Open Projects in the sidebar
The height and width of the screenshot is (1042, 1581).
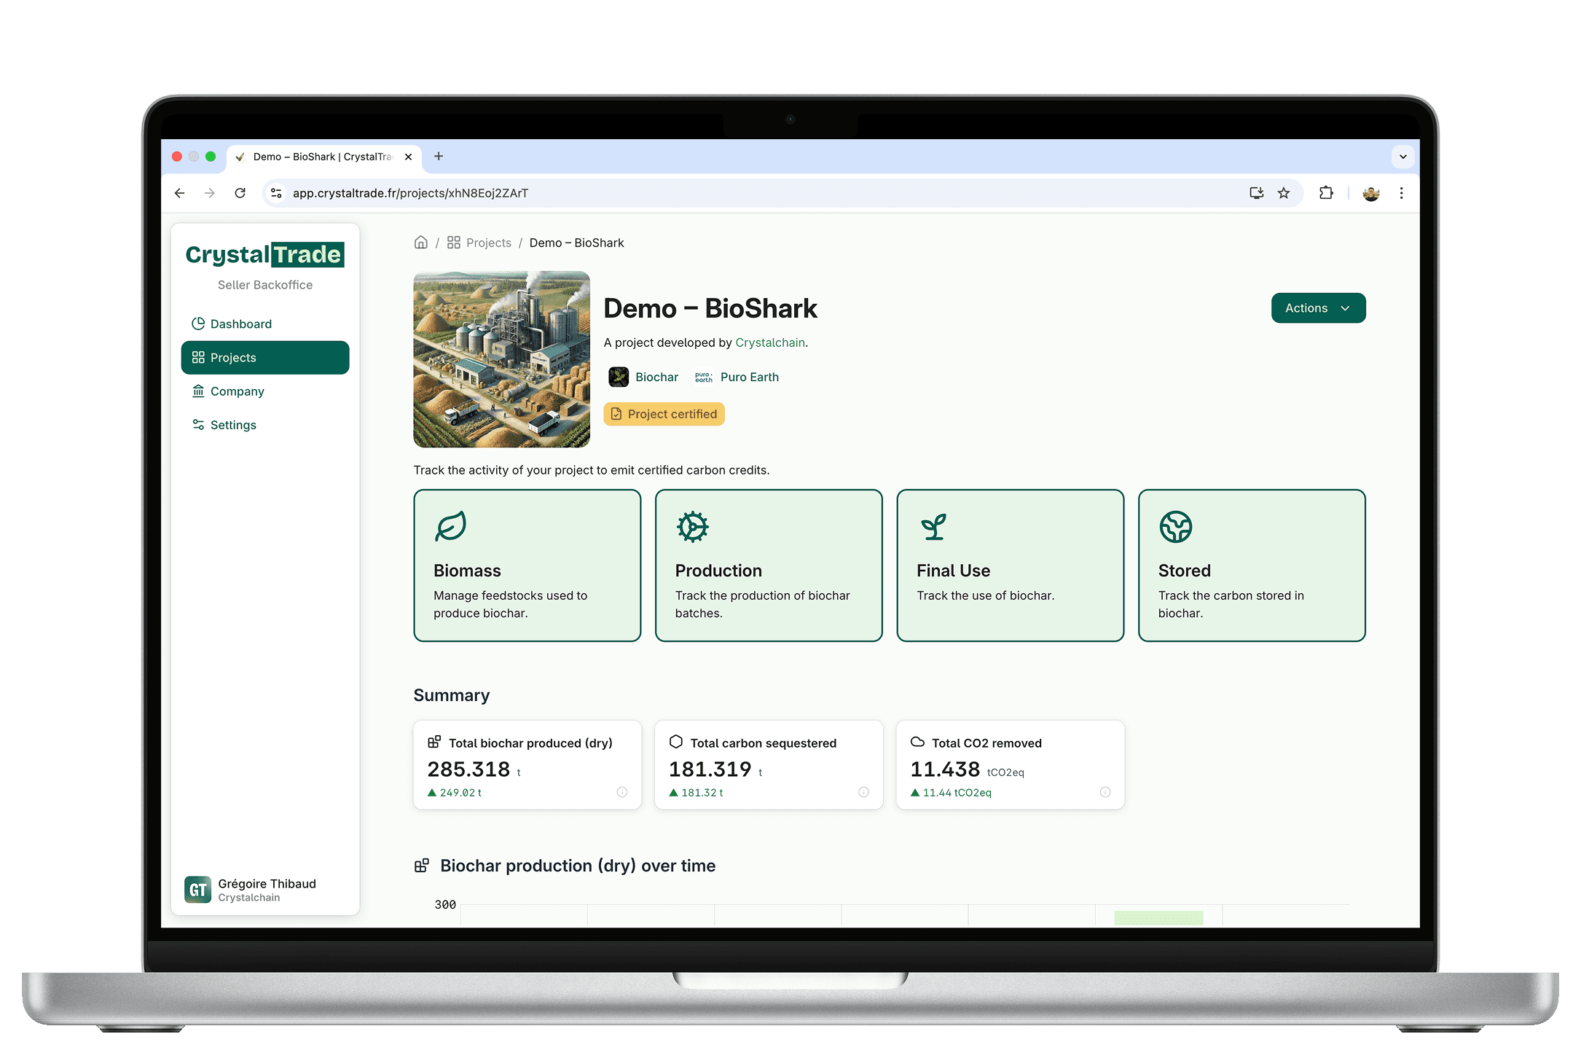(265, 358)
